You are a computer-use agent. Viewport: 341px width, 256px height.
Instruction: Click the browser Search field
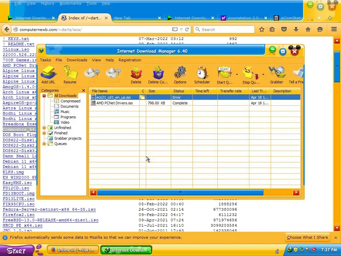click(224, 29)
